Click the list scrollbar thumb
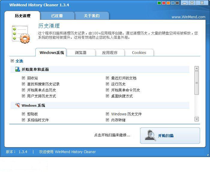The image size is (210, 172). (x=196, y=83)
